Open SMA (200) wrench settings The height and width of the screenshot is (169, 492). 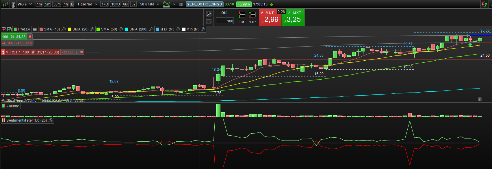coord(151,29)
